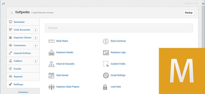Click the file path C:\gg\Softpedia.manager
The image size is (205, 94).
[43, 13]
